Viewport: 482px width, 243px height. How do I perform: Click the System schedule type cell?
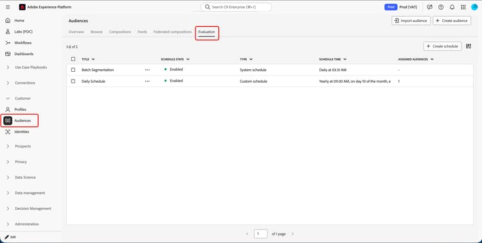point(253,70)
